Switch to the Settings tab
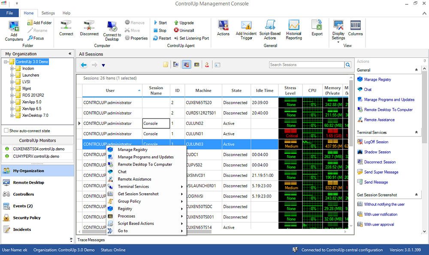This screenshot has height=255, width=429. pos(48,13)
